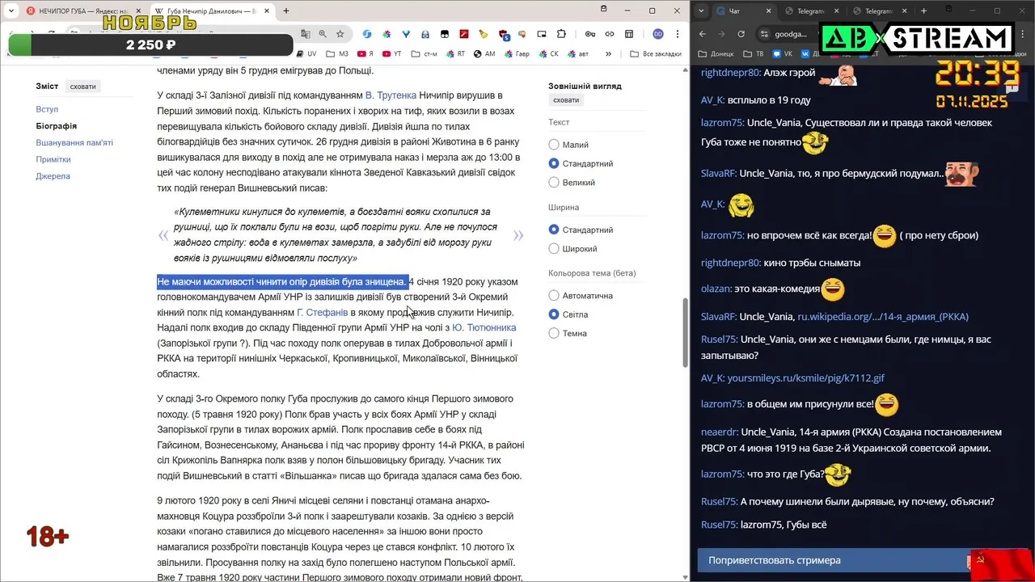The height and width of the screenshot is (582, 1035).
Task: Select Темна color theme
Action: (x=554, y=333)
